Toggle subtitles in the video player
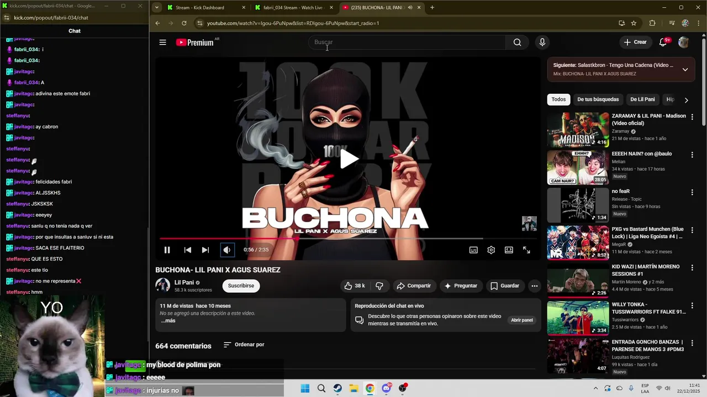 tap(473, 250)
